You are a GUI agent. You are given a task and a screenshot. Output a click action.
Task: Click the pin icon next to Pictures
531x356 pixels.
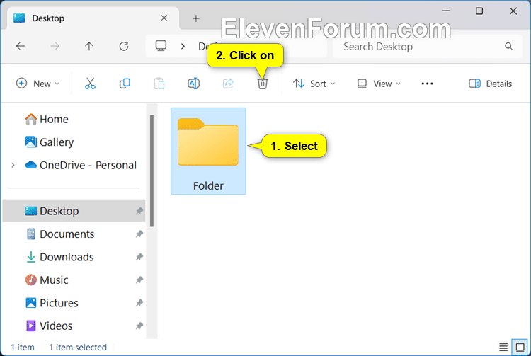click(139, 303)
